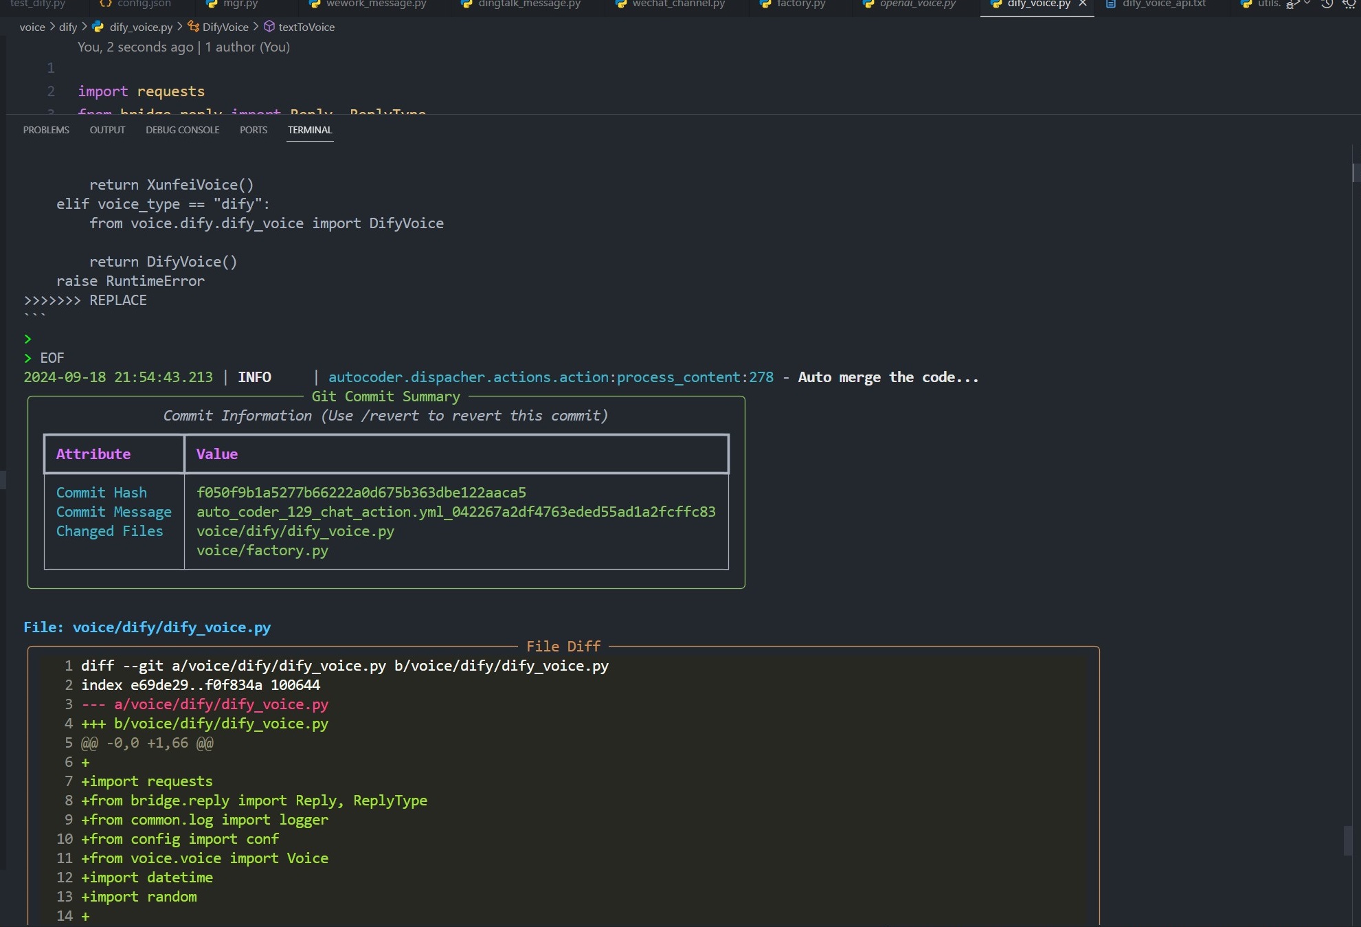This screenshot has width=1361, height=927.
Task: Open the file history timeline icon
Action: 1327,3
